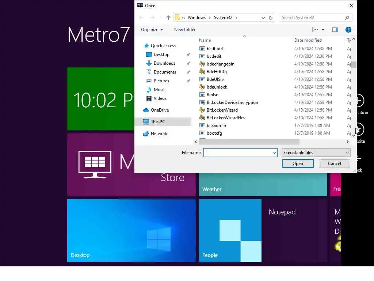
Task: Open the Desktop tile in Metro7
Action: pos(131,231)
